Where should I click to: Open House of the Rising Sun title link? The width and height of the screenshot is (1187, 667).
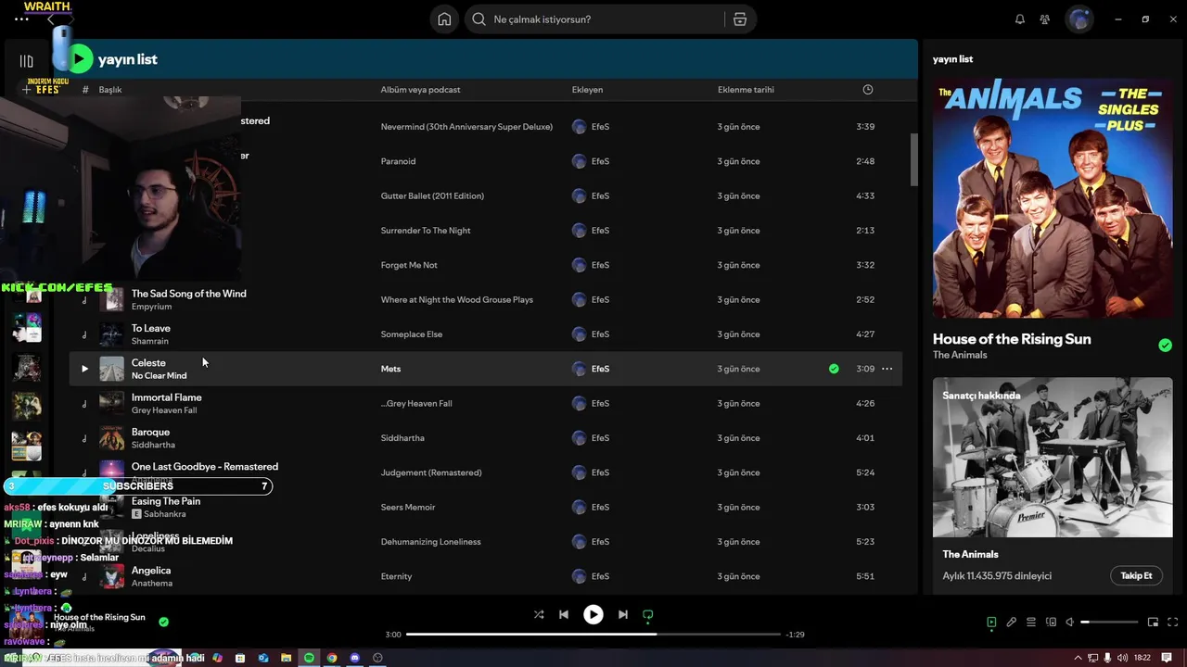pos(1012,339)
